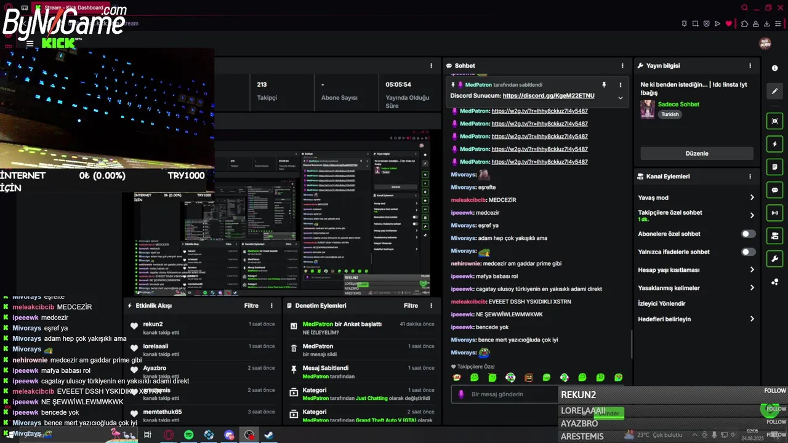Screen dimensions: 788x443
Task: Click the Turkish language tag
Action: 670,114
